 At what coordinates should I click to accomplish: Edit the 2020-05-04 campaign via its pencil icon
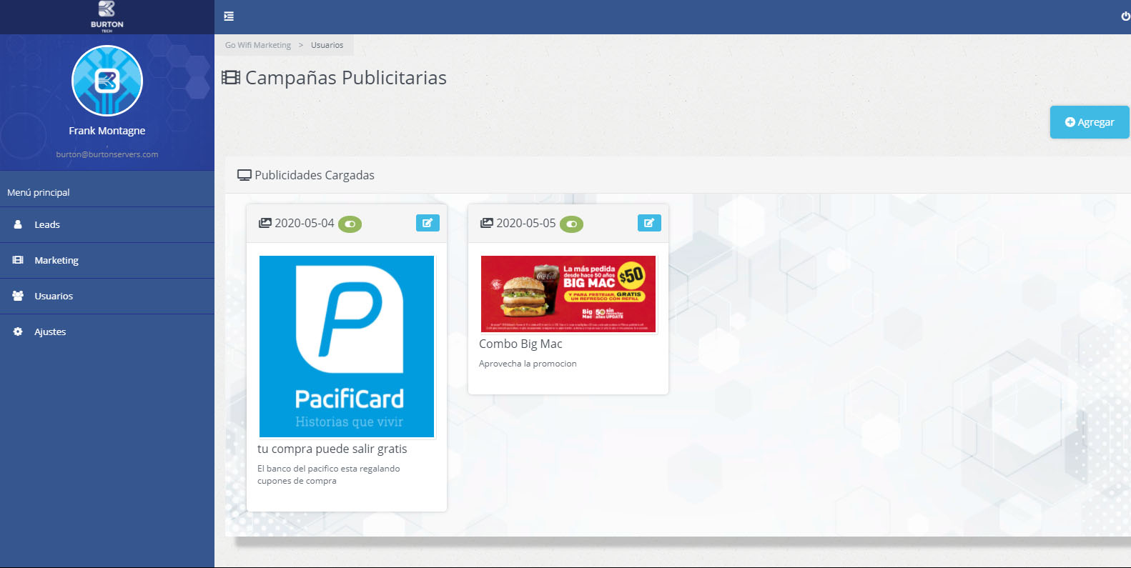coord(428,223)
